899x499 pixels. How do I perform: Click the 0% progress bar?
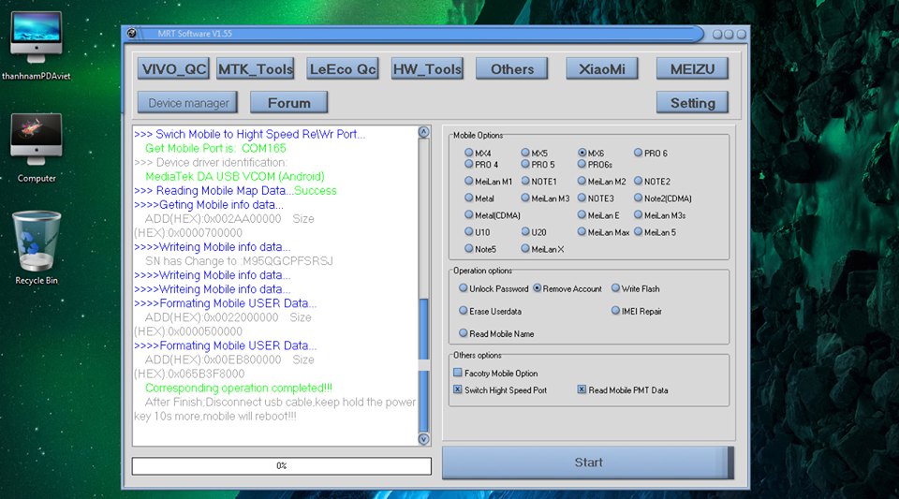[282, 466]
